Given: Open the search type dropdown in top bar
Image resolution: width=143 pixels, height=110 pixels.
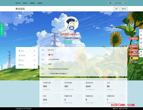Looking at the screenshot, I should pos(111,3).
